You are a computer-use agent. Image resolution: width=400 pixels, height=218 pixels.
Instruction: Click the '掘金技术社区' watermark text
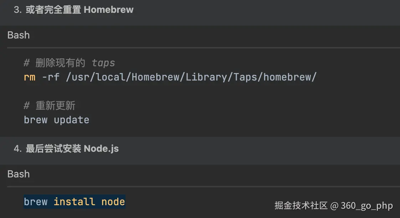(x=301, y=206)
